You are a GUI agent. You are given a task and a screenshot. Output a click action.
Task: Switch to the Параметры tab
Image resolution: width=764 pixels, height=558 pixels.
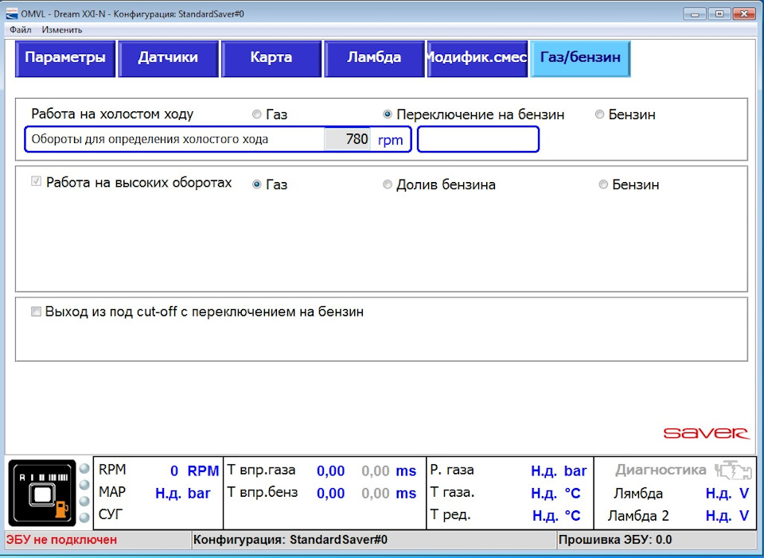(65, 58)
